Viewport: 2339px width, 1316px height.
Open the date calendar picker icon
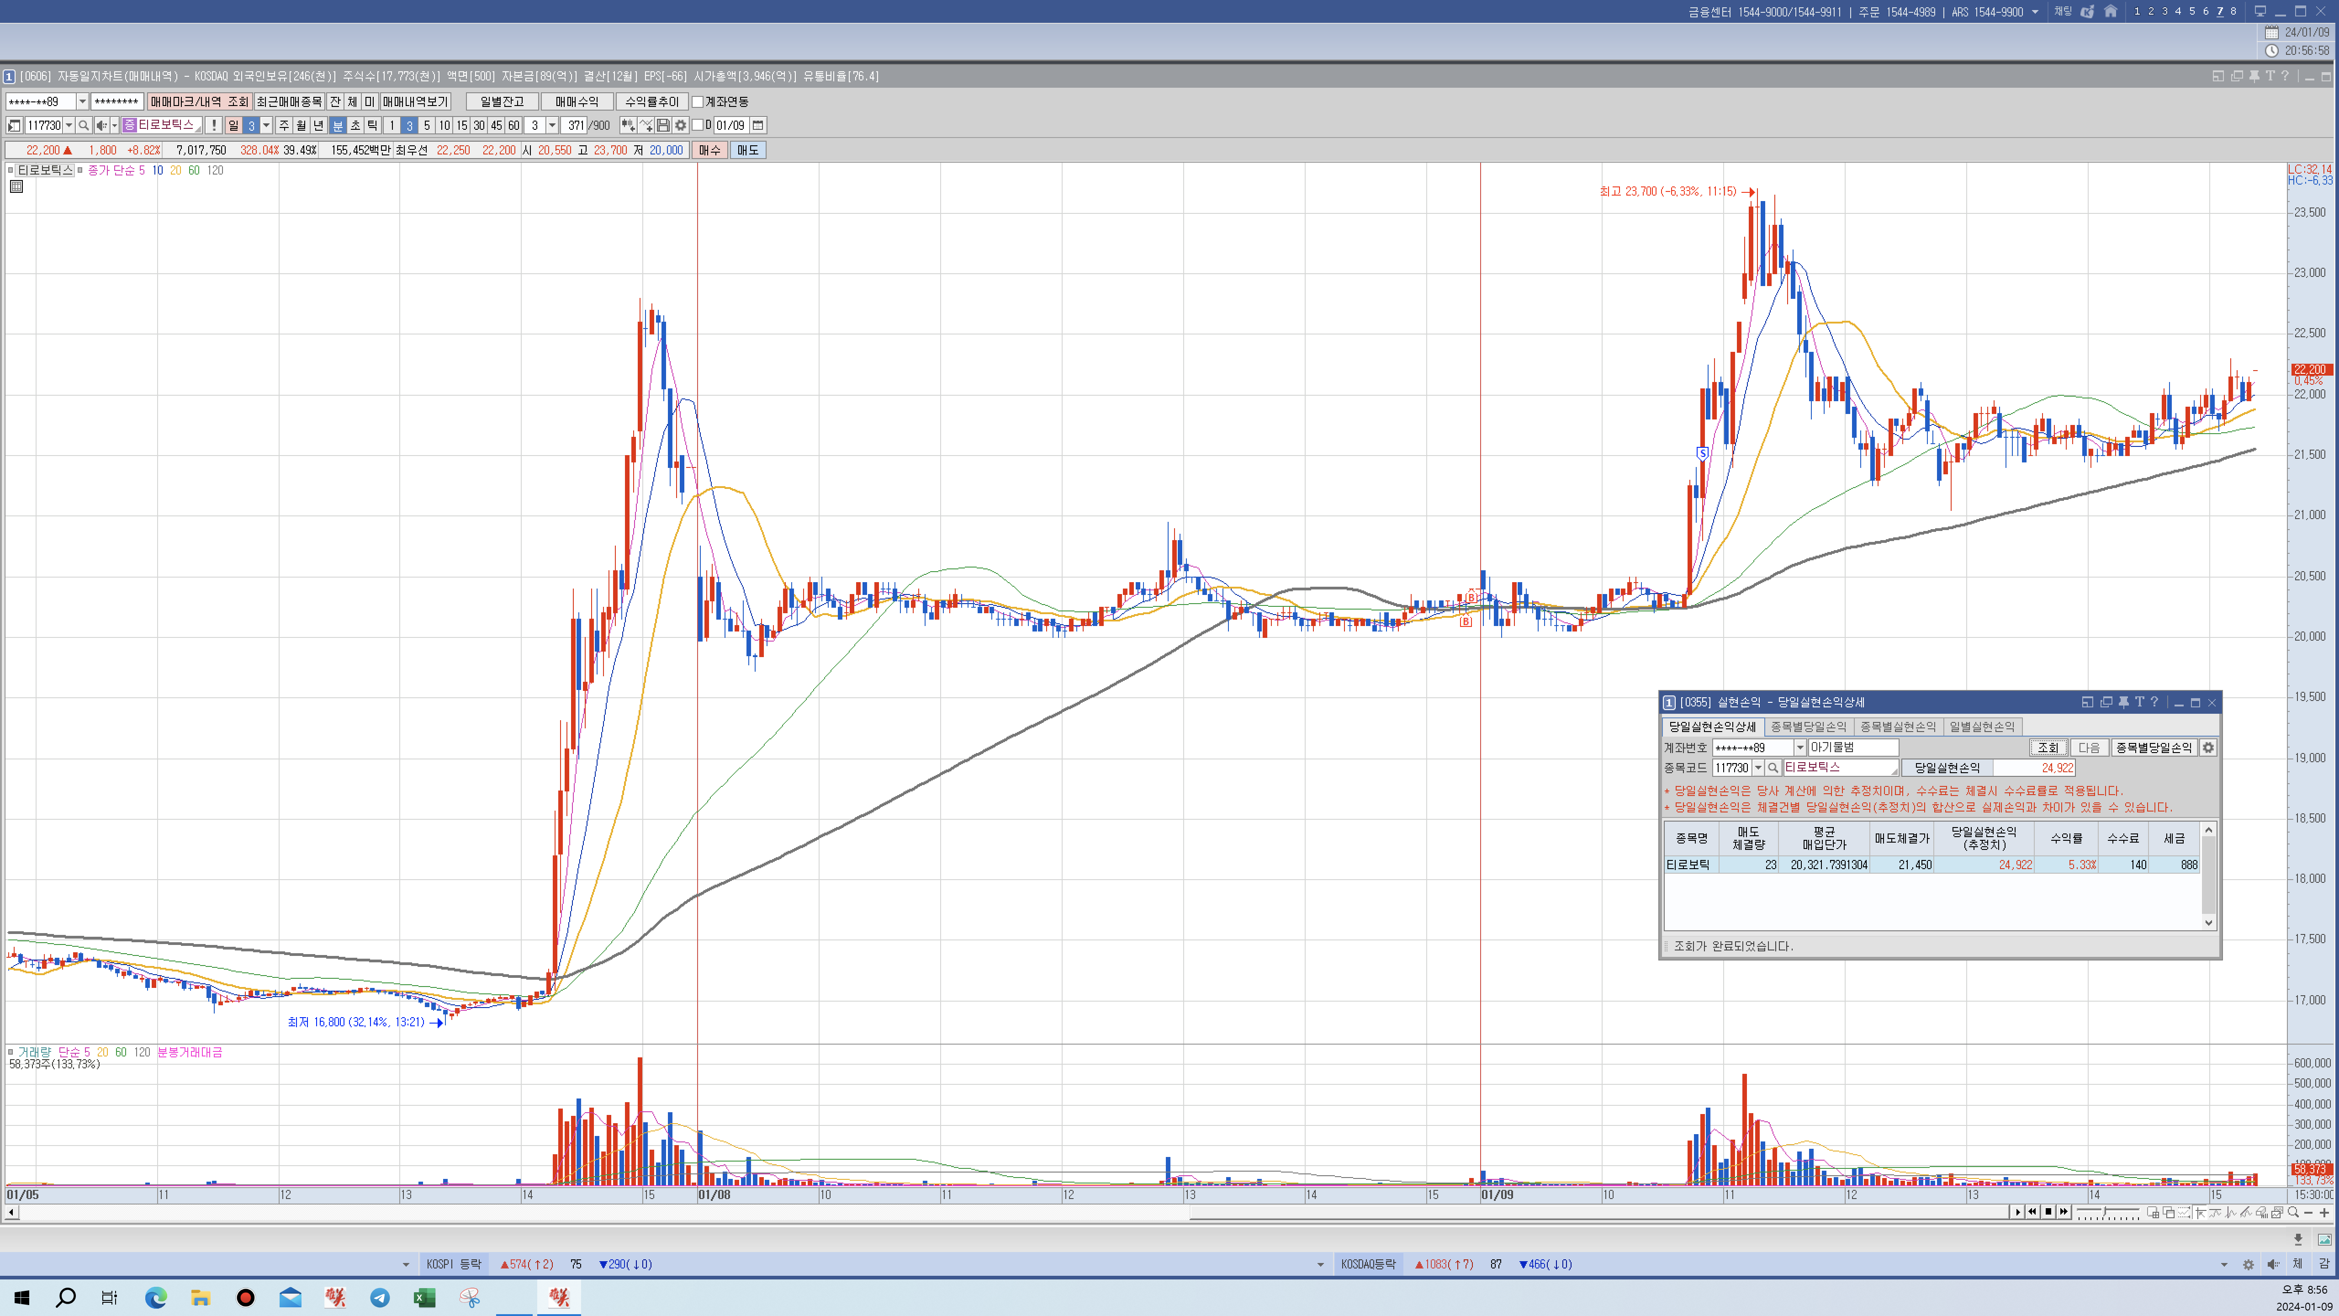click(758, 125)
